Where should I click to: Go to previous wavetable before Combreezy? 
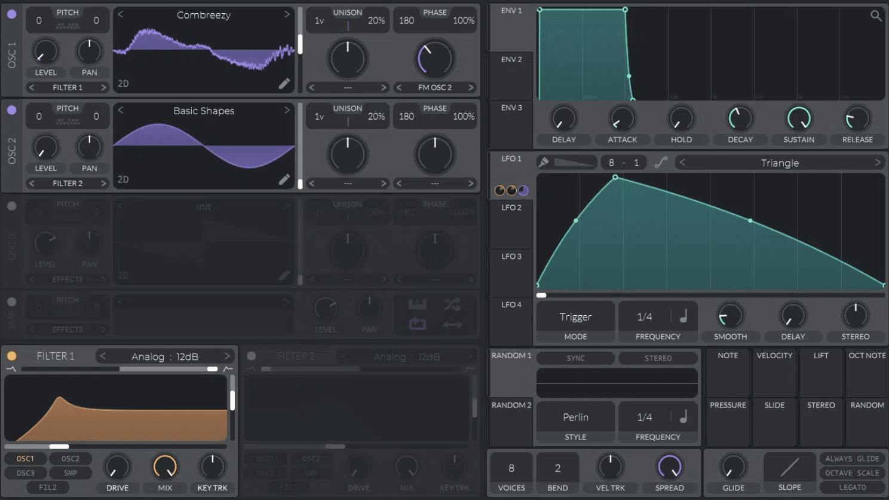coord(120,14)
